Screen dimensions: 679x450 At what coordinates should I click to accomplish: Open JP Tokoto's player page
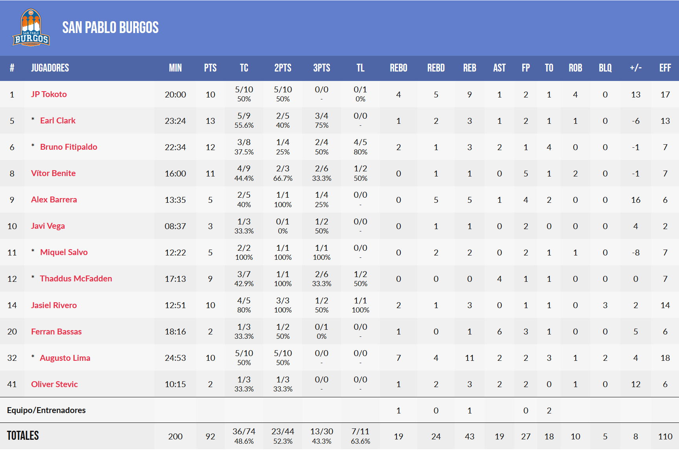pyautogui.click(x=49, y=94)
